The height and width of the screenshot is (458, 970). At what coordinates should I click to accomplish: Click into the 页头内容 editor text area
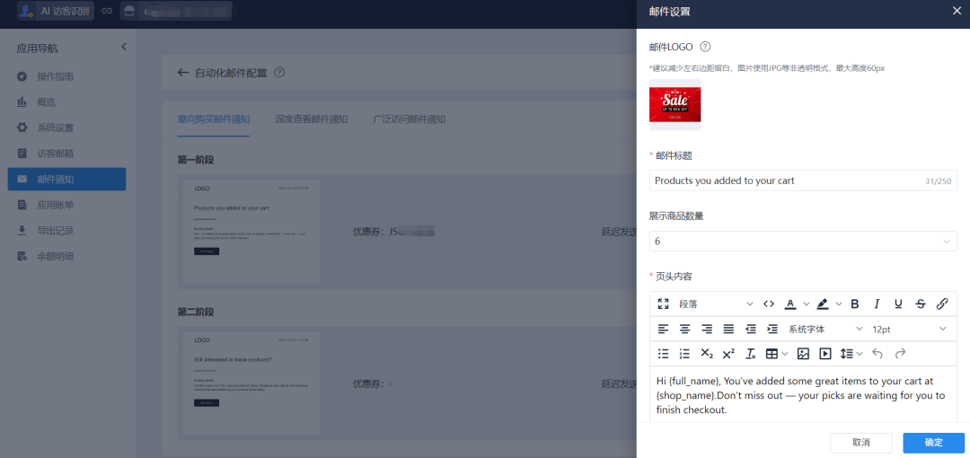pyautogui.click(x=803, y=395)
